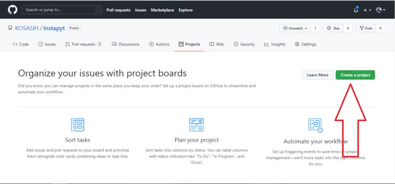Click the Learn More button
This screenshot has height=184, width=395.
[318, 75]
